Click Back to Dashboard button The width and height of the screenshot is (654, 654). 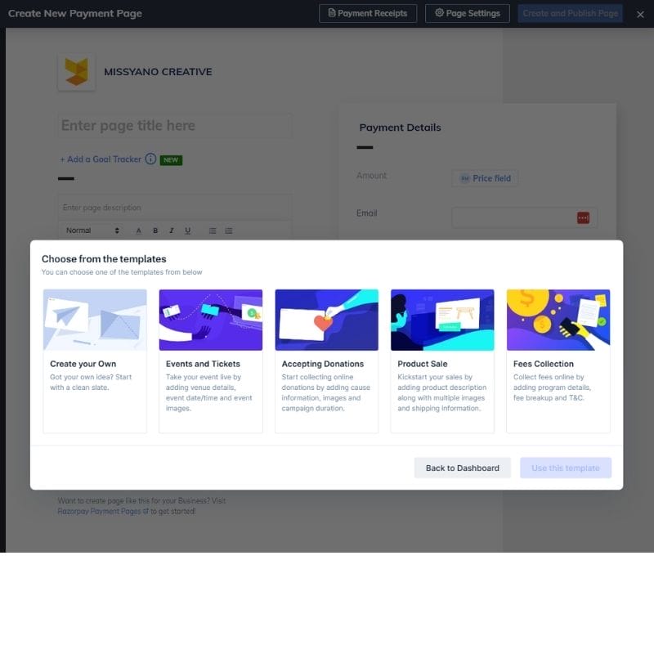[462, 468]
